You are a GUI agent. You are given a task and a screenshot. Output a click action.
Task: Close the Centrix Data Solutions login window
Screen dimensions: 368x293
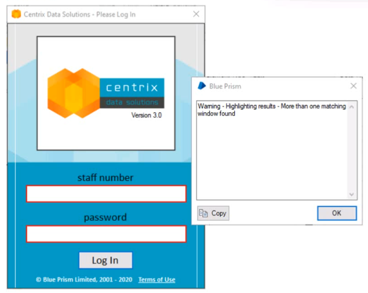(196, 14)
